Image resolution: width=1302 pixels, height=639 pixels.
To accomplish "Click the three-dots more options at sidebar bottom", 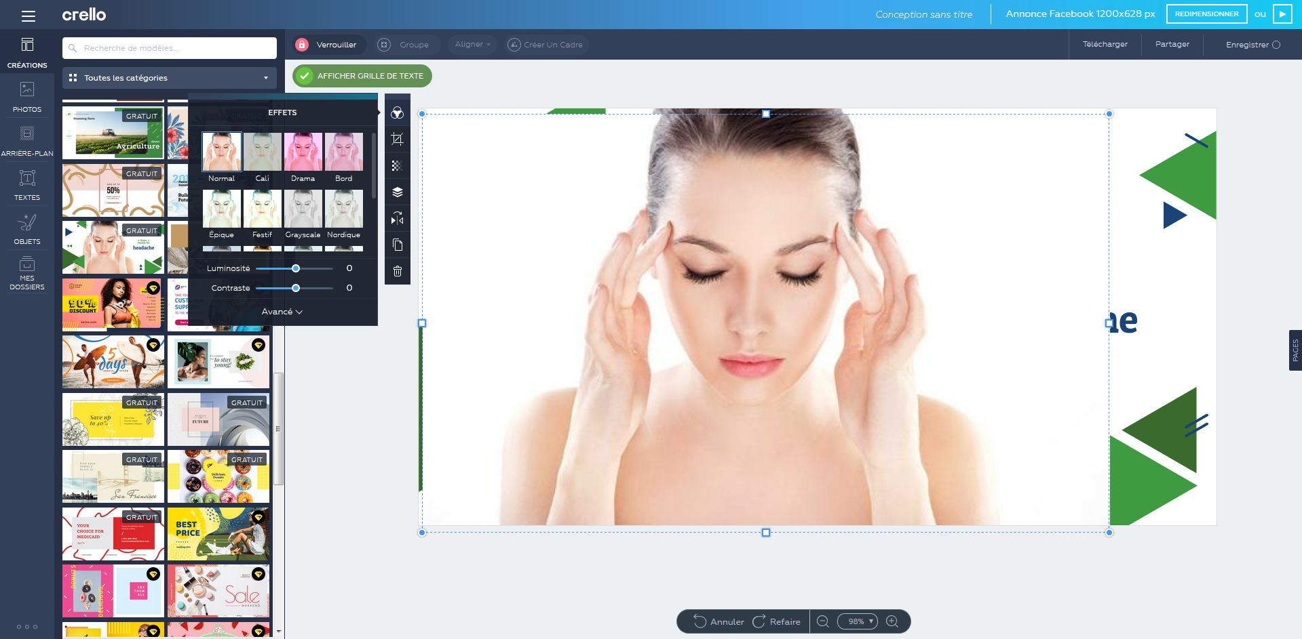I will coord(27,626).
